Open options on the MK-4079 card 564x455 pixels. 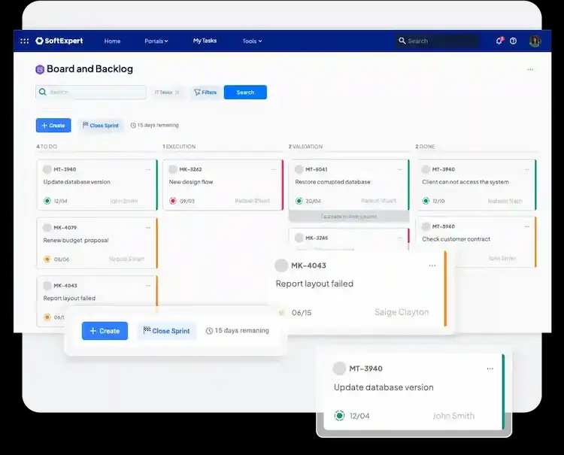[148, 227]
